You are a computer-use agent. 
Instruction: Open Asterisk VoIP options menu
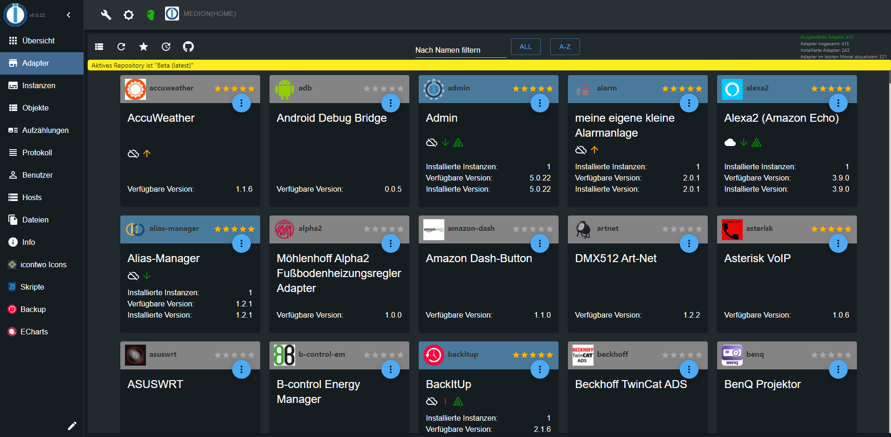pos(838,243)
